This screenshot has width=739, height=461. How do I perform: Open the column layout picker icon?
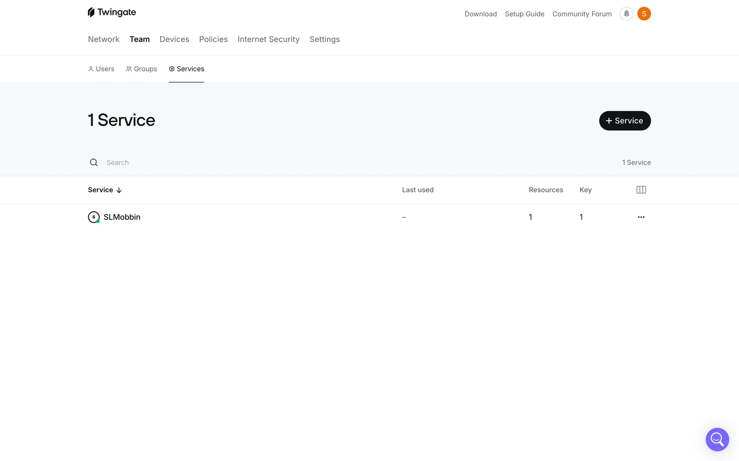point(641,190)
